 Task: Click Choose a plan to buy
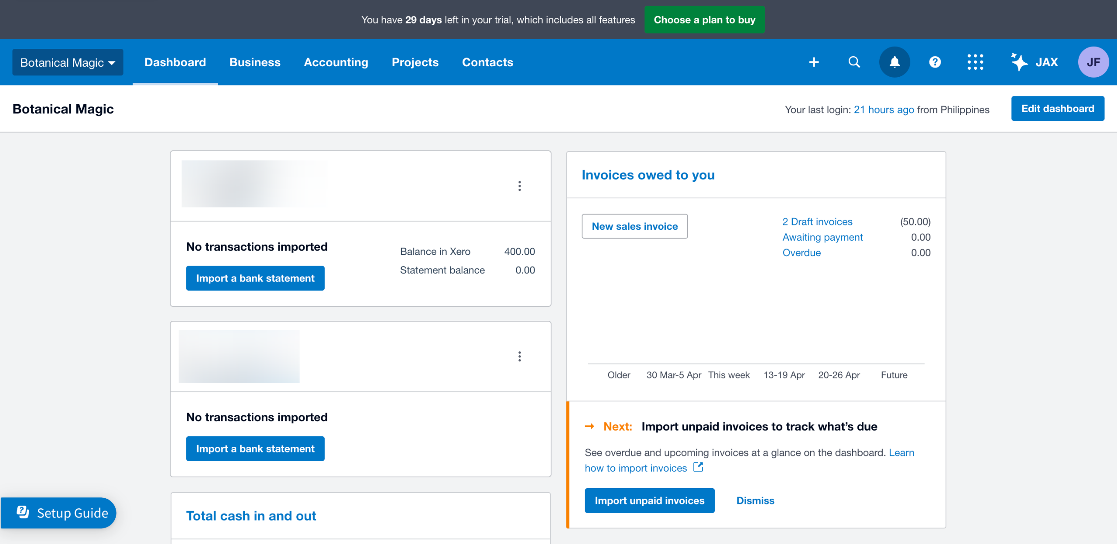tap(704, 20)
